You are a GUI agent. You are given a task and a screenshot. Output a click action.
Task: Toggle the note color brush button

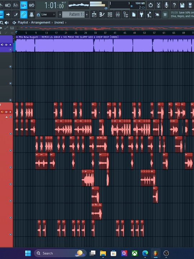(x=16, y=14)
